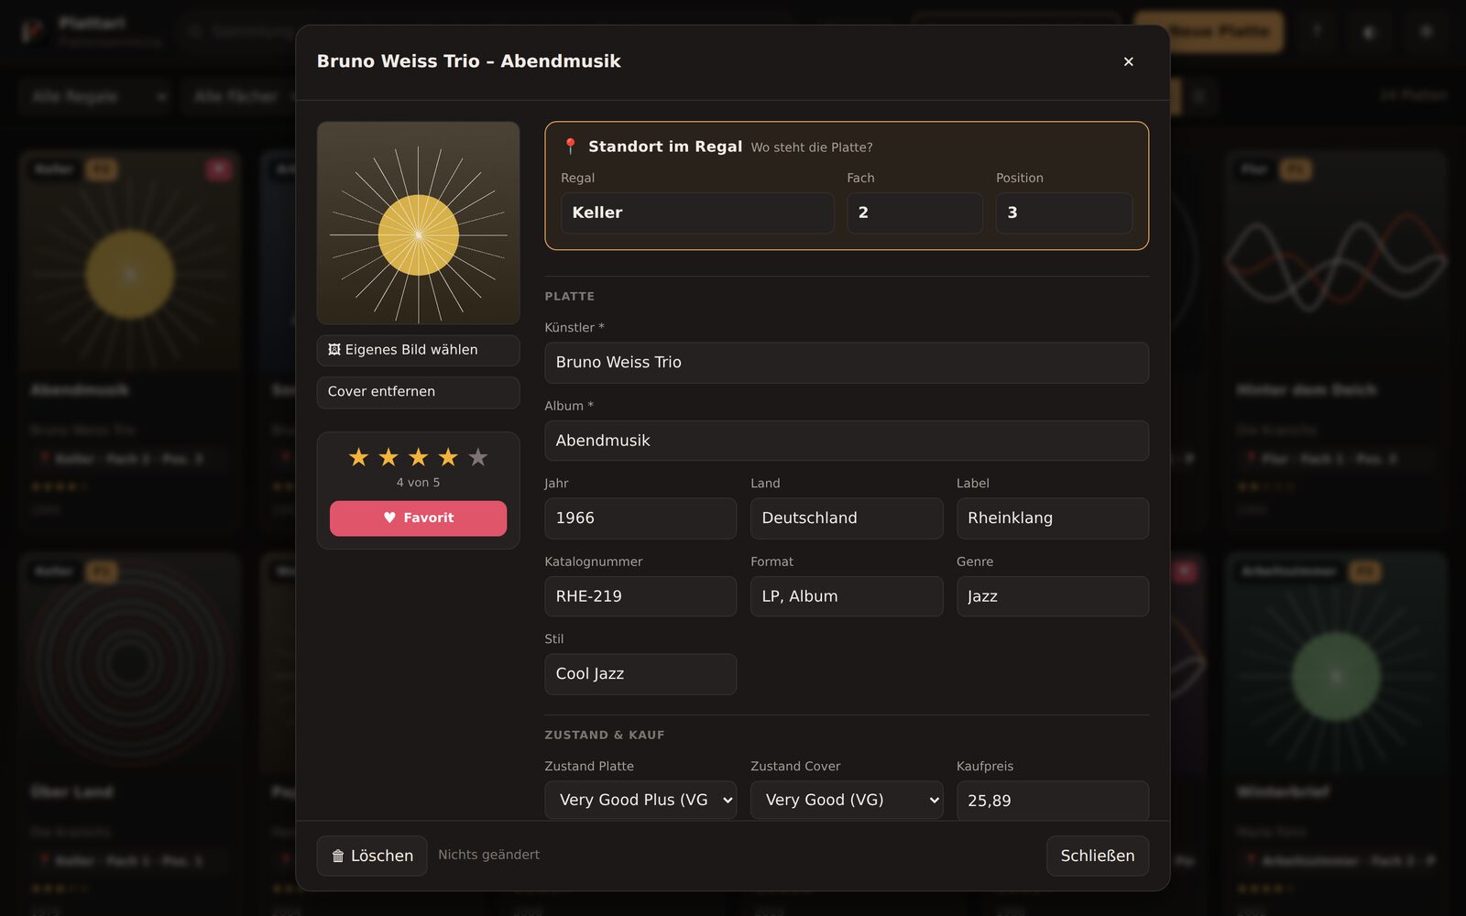Click the 'Katalognummer' field label
The width and height of the screenshot is (1466, 916).
(x=594, y=562)
